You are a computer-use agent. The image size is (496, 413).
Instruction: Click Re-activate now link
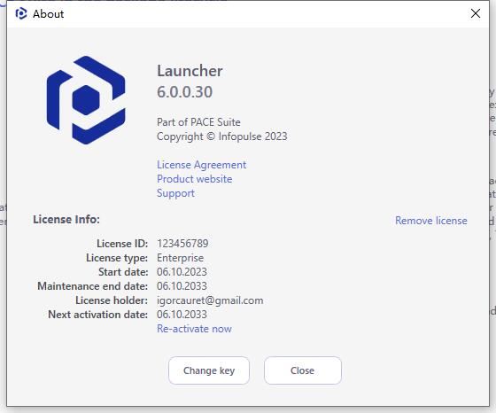pyautogui.click(x=194, y=329)
